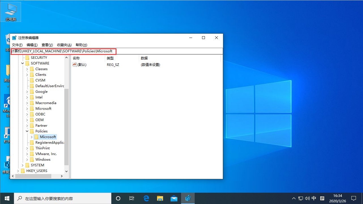Click the network icon in system tray

click(300, 198)
